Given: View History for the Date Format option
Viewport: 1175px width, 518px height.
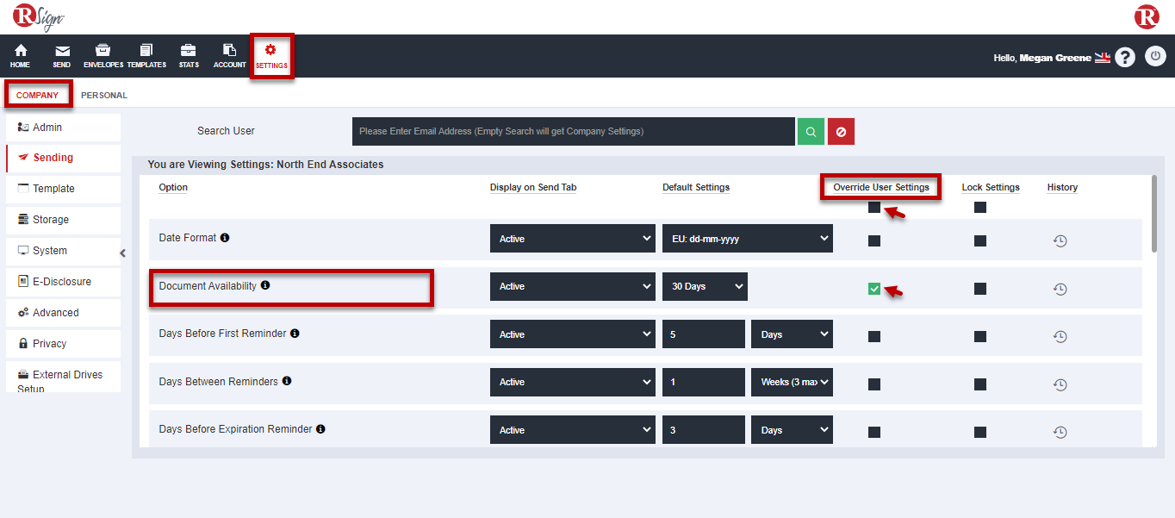Looking at the screenshot, I should tap(1060, 241).
